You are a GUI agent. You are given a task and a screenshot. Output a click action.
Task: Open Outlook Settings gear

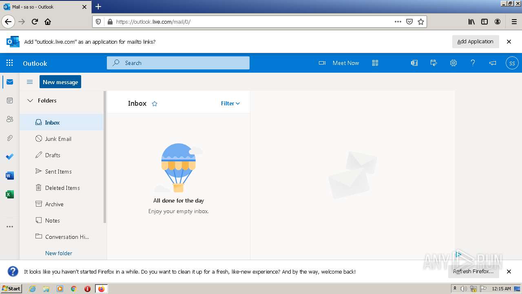coord(453,63)
